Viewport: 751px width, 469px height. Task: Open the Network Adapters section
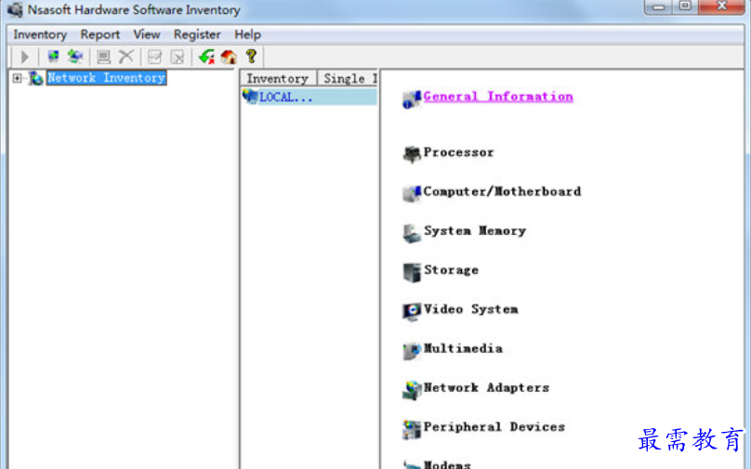tap(486, 387)
